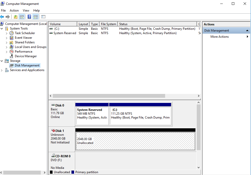Image resolution: width=251 pixels, height=175 pixels.
Task: Collapse the Storage tree node
Action: coord(2,61)
